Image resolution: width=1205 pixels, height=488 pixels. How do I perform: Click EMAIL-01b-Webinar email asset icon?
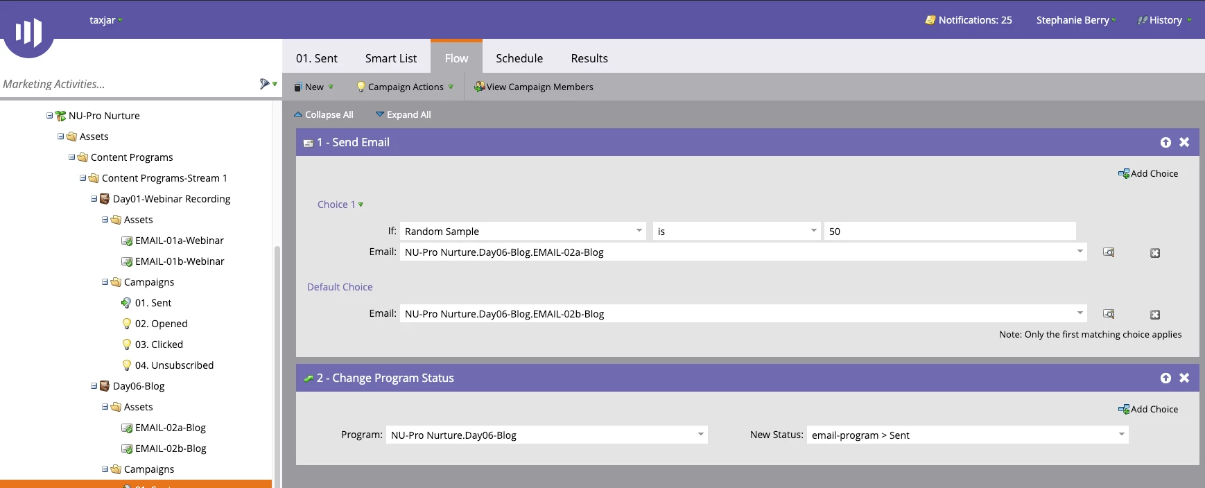point(127,261)
